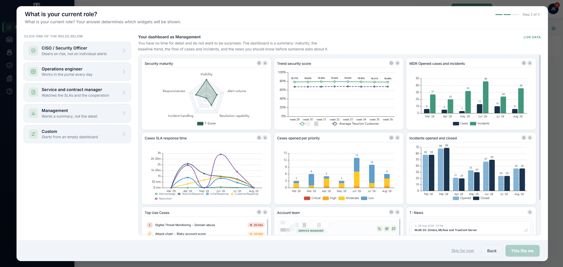
Task: Choose the Custom empty dashboard role
Action: [x=77, y=134]
